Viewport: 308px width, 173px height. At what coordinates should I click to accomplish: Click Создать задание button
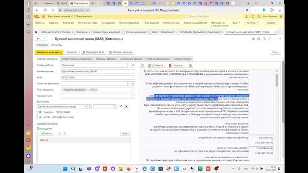tap(121, 52)
